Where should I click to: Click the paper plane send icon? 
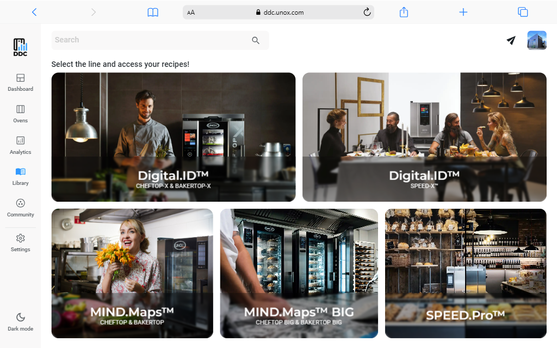[511, 40]
